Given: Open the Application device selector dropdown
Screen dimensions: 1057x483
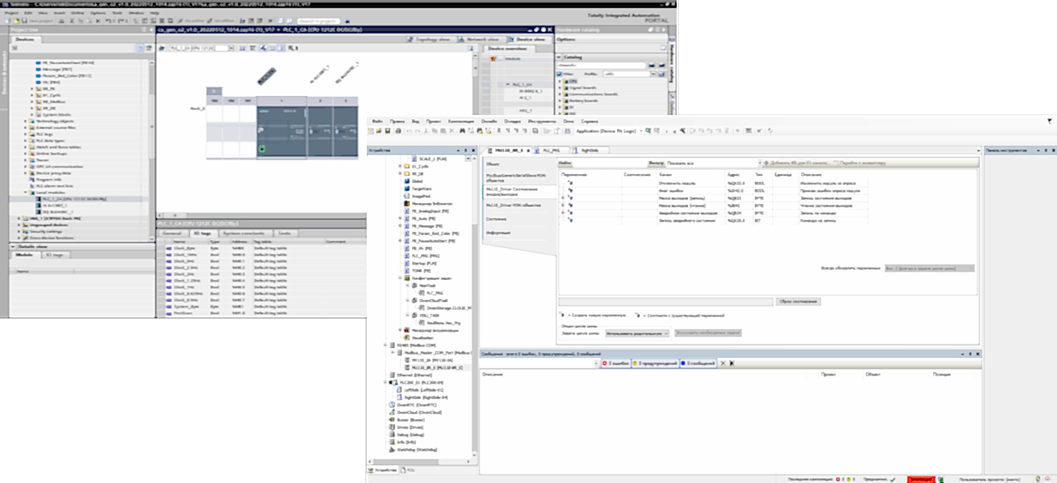Looking at the screenshot, I should 640,131.
